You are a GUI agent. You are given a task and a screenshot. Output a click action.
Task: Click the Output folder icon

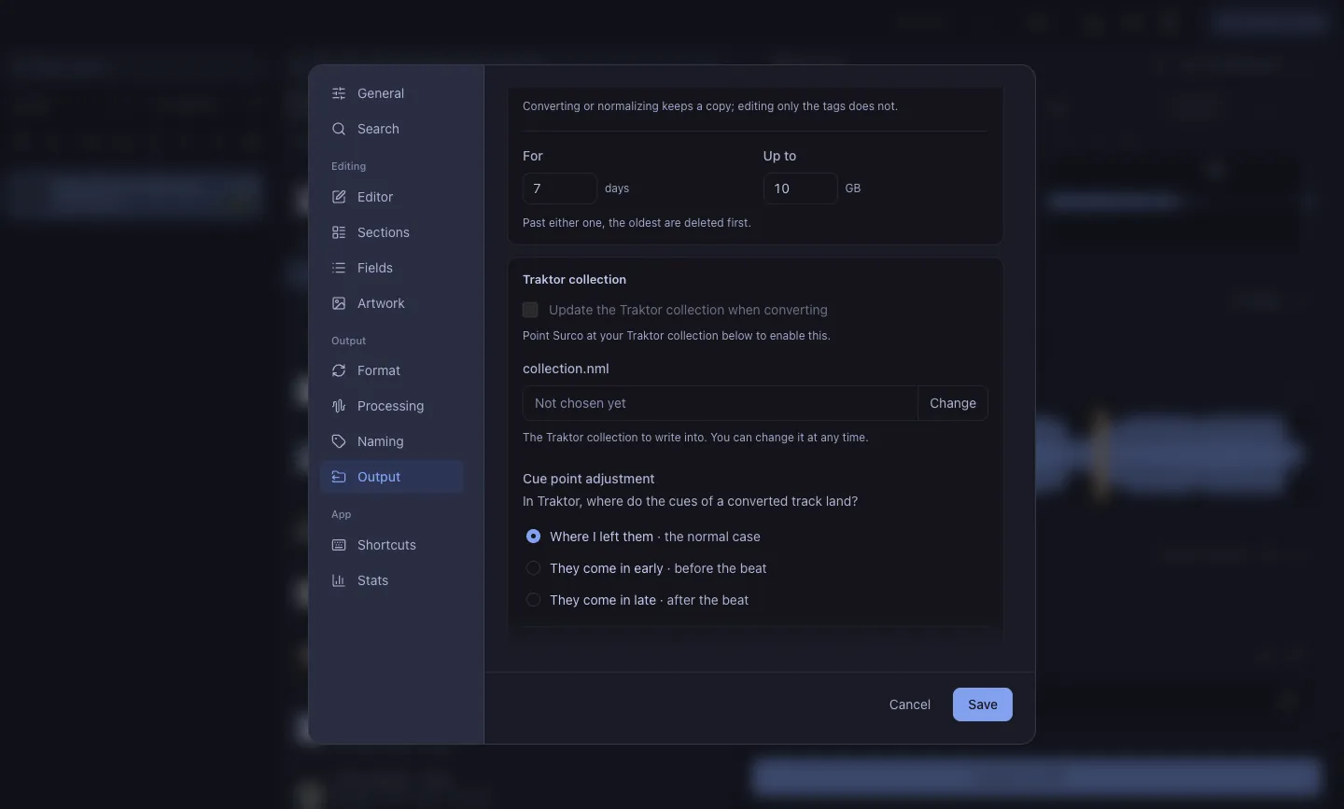pos(339,477)
